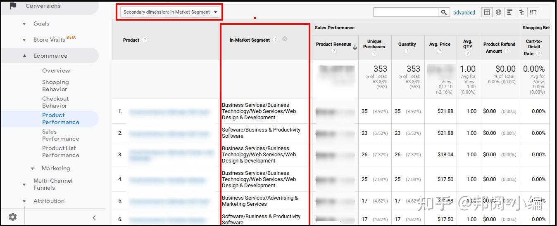Open help for the In-Market Segment column
The height and width of the screenshot is (226, 557).
[x=276, y=40]
